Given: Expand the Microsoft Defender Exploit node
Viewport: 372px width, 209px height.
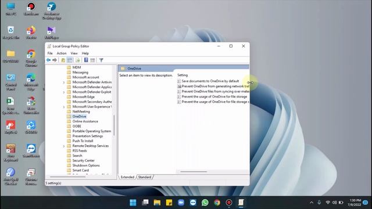Looking at the screenshot, I should pyautogui.click(x=63, y=92).
